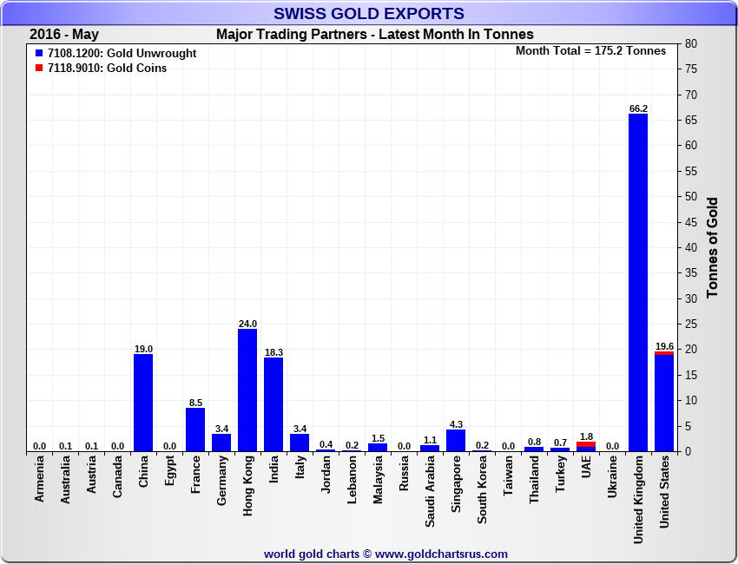Click the 'United Kingdom' axis label
738x564 pixels.
(x=638, y=500)
